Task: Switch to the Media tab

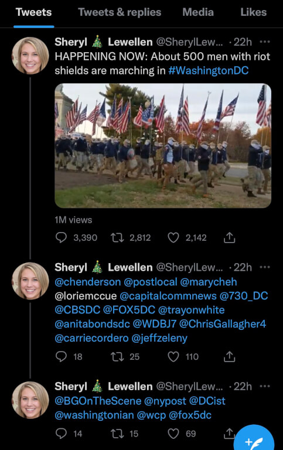Action: (x=198, y=12)
